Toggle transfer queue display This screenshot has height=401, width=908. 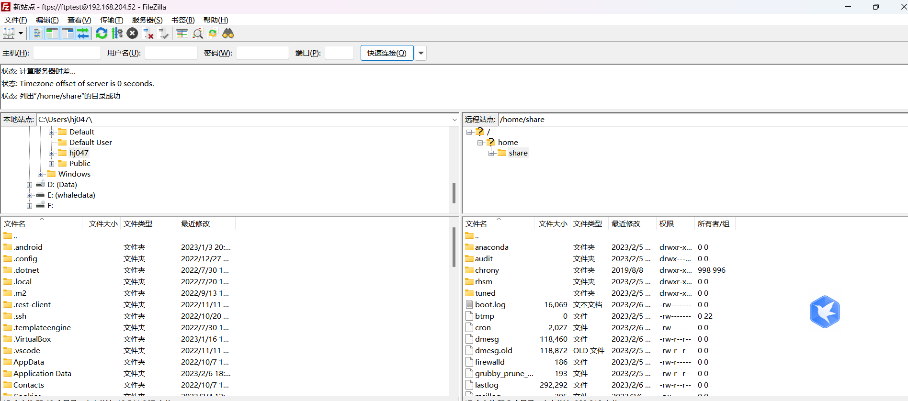[83, 33]
